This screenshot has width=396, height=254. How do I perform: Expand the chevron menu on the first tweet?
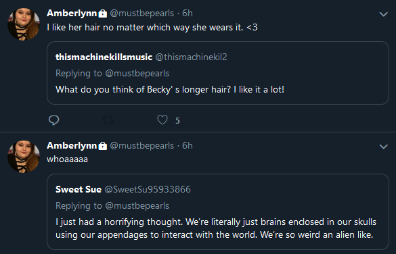click(383, 14)
